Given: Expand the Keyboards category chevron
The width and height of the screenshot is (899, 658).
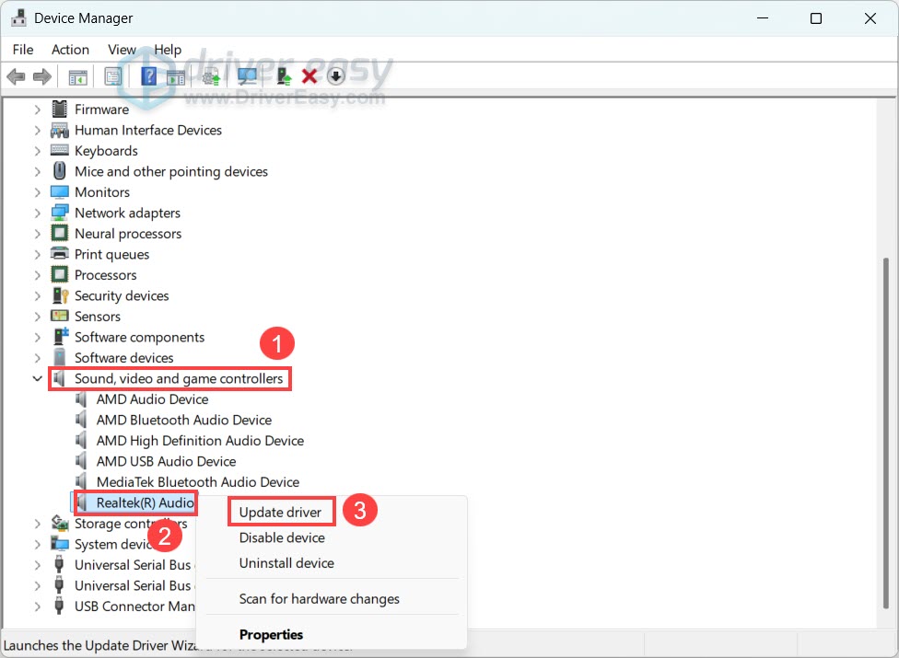Looking at the screenshot, I should coord(37,151).
